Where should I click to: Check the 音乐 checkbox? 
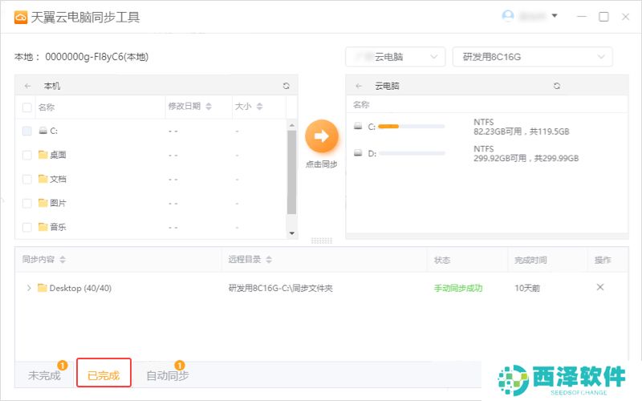pyautogui.click(x=27, y=228)
